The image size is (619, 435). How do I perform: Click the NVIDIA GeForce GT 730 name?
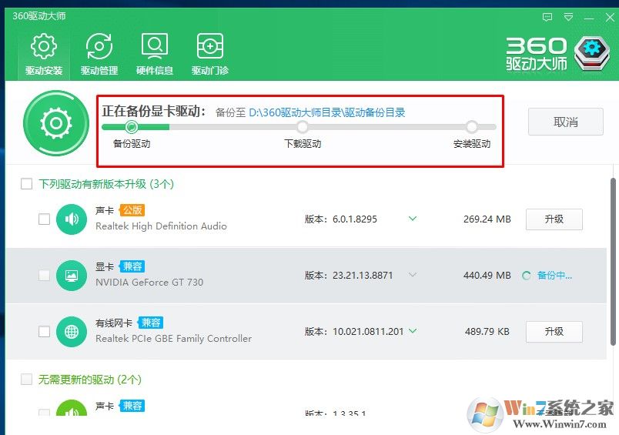pyautogui.click(x=149, y=283)
